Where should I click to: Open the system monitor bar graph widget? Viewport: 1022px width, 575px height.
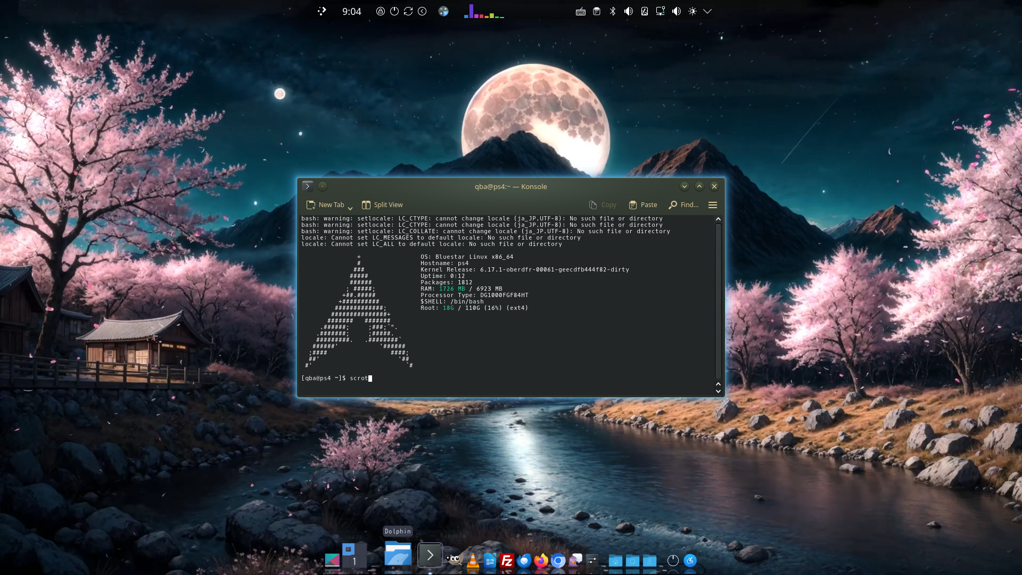point(484,11)
